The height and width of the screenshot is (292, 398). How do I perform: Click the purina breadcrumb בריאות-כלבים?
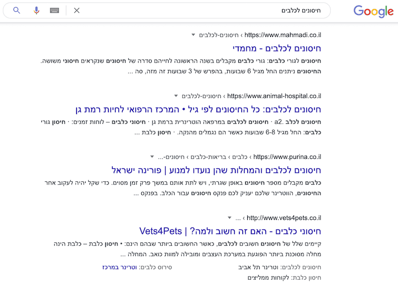coord(208,157)
